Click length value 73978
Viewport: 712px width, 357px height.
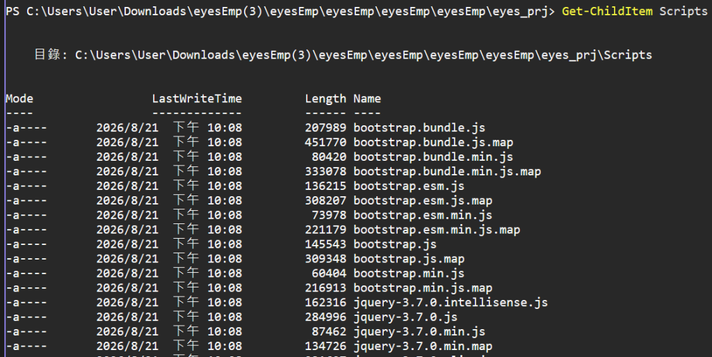point(329,215)
